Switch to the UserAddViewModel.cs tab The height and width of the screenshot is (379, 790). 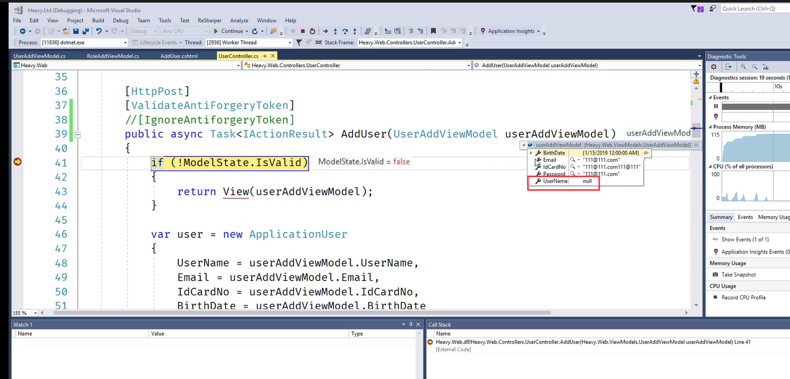click(x=39, y=56)
